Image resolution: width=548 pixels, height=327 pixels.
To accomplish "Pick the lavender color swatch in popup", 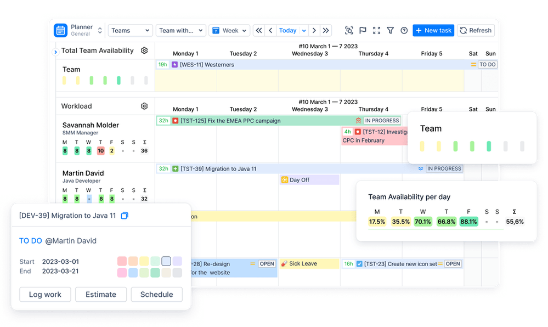I will click(178, 261).
